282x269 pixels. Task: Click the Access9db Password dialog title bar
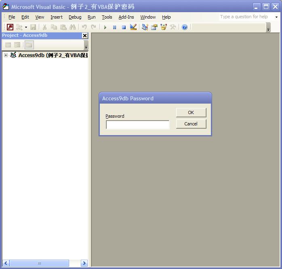(156, 98)
